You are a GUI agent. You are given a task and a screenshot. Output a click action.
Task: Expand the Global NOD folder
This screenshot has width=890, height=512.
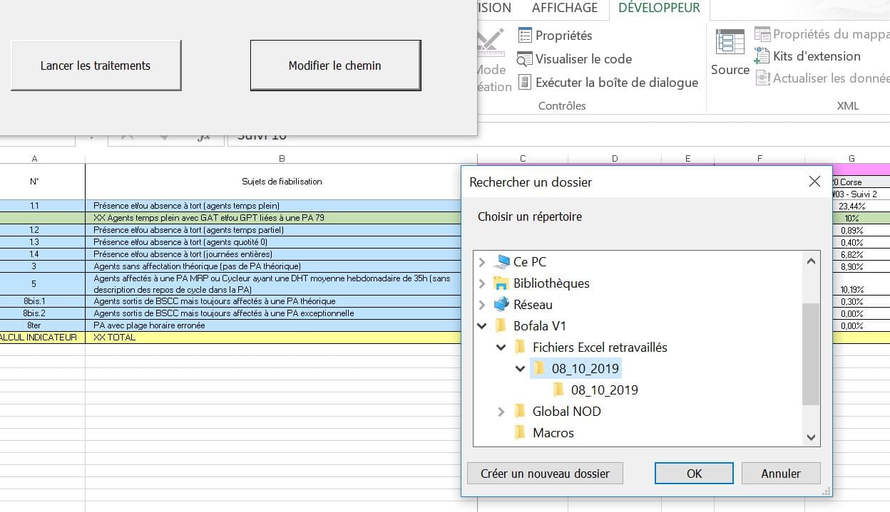[501, 412]
